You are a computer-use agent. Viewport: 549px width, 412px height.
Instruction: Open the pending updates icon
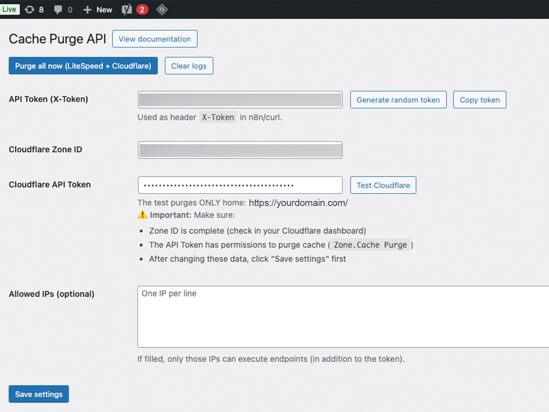click(x=30, y=10)
